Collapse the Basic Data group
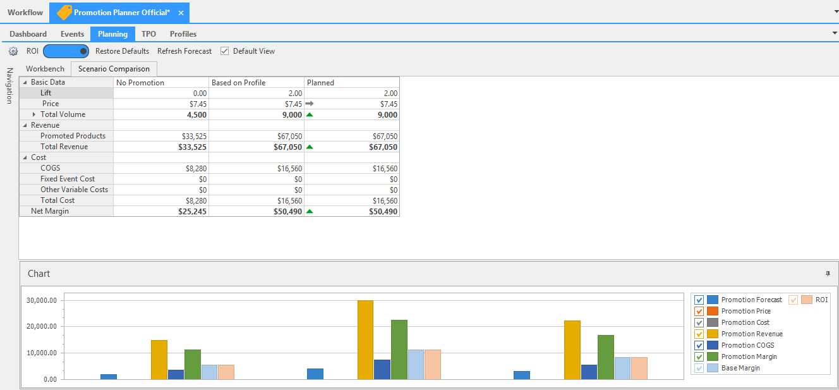This screenshot has width=839, height=390. (25, 83)
